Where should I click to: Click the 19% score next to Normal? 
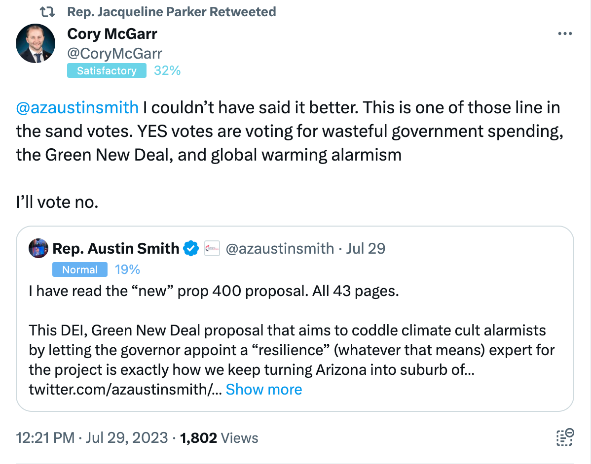click(x=127, y=269)
